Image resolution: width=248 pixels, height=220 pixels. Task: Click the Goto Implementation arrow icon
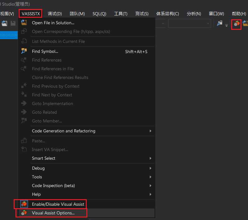[x=24, y=103]
